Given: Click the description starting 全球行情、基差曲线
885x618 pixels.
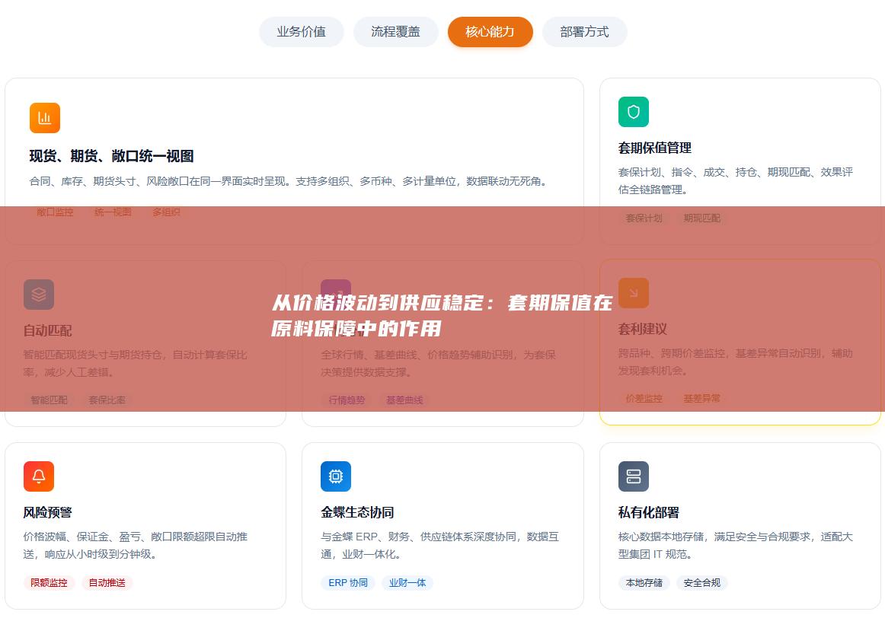Looking at the screenshot, I should pyautogui.click(x=439, y=363).
